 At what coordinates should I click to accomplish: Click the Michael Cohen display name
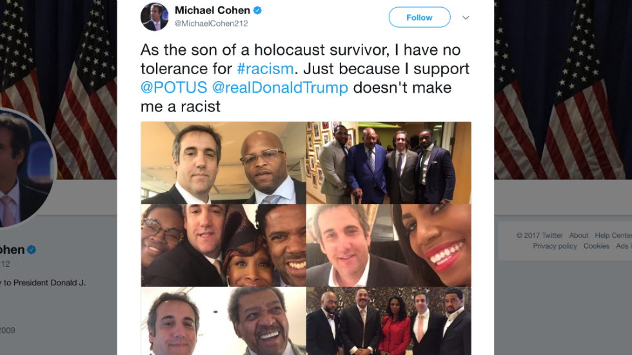[212, 10]
